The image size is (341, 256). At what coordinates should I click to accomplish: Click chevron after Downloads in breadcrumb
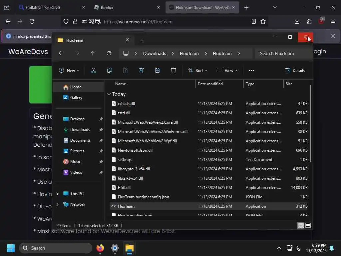pos(173,53)
